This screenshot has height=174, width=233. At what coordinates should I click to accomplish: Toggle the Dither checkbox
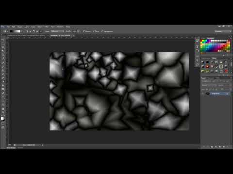(93, 31)
